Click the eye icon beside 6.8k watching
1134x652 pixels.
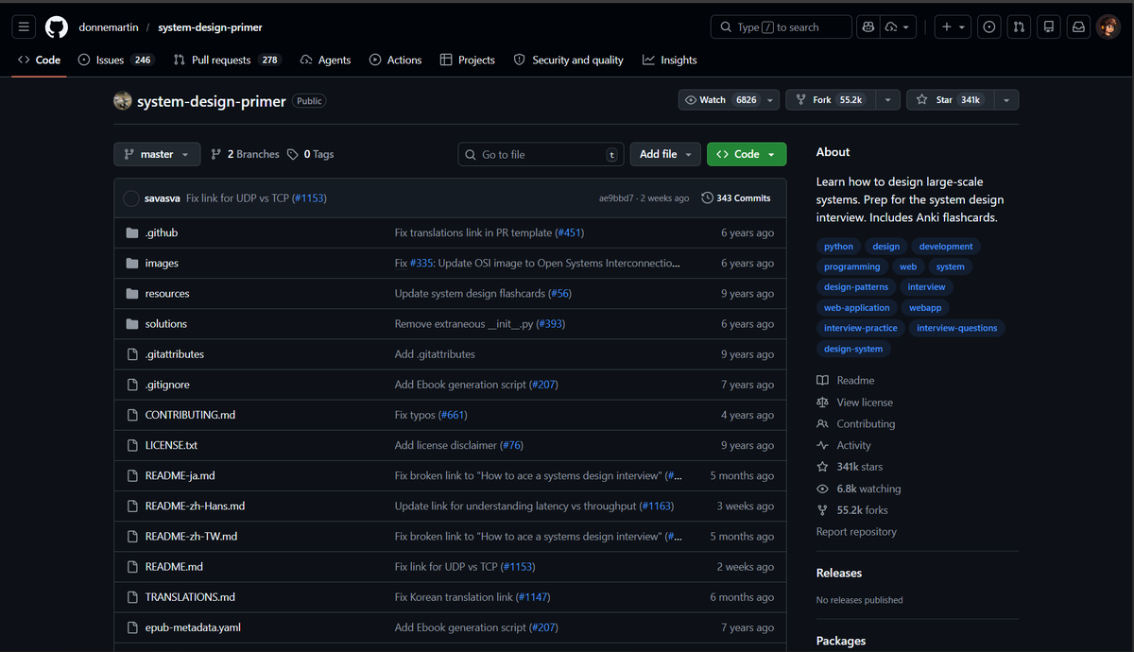tap(822, 489)
